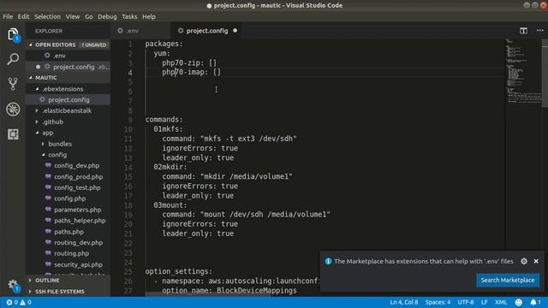The width and height of the screenshot is (548, 308).
Task: Expand the .elasticbeanstalk folder
Action: coord(37,110)
